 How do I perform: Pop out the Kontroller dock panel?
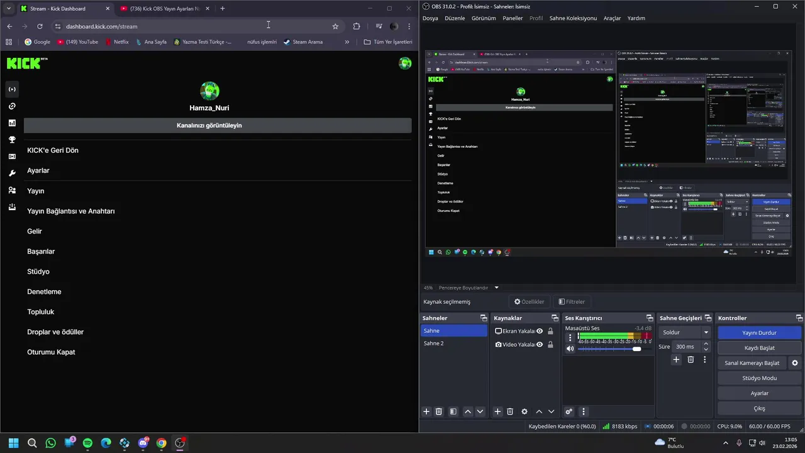pos(799,318)
